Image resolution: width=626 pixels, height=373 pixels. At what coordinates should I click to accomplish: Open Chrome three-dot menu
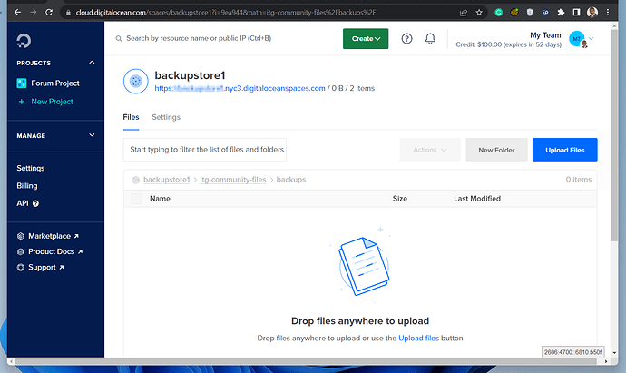click(x=608, y=13)
